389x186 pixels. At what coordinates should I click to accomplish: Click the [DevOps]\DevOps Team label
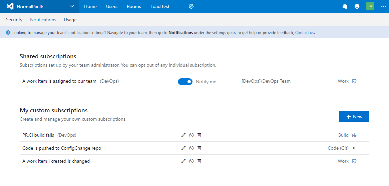[266, 81]
